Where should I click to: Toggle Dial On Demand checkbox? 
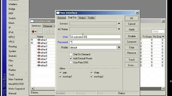[x=71, y=54]
